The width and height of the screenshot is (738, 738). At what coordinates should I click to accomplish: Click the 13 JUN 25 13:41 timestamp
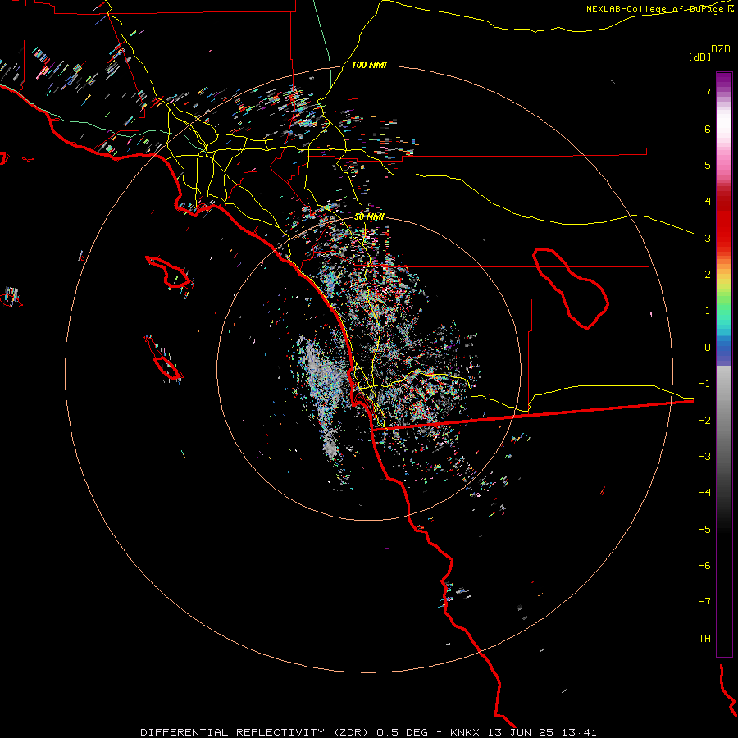click(542, 732)
